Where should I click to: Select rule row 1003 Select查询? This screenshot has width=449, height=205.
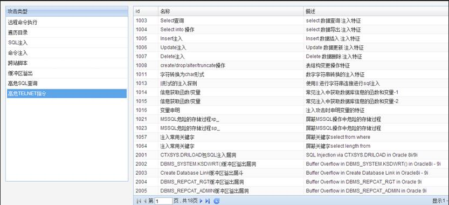(291, 20)
